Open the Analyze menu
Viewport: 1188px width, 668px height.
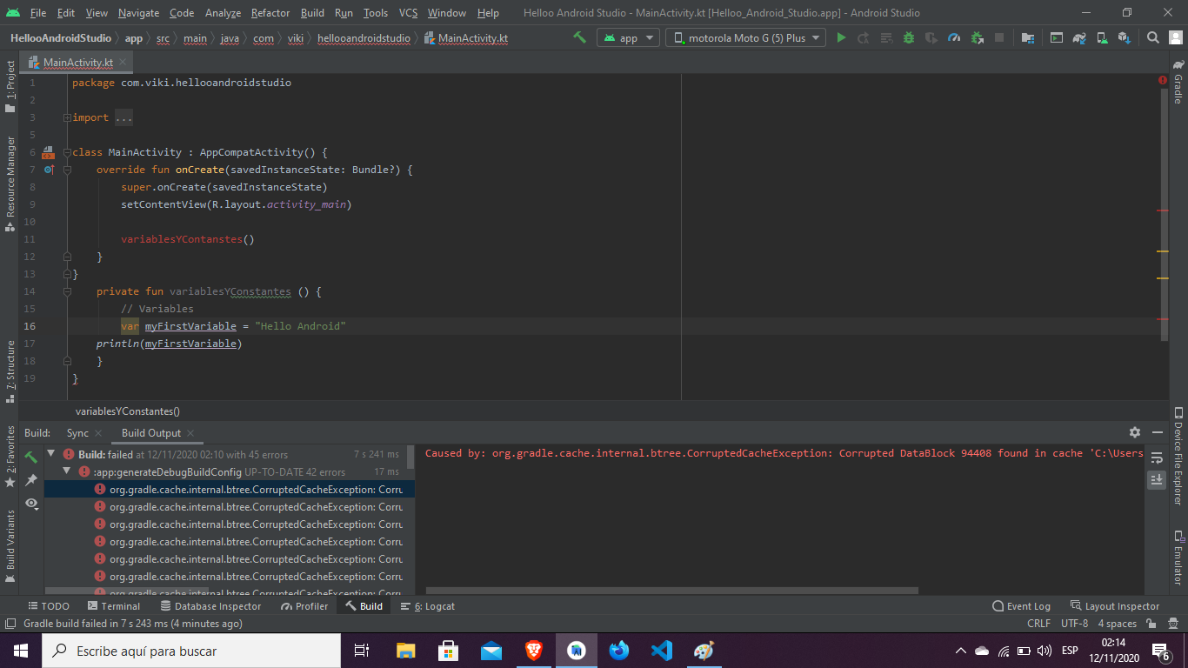(x=224, y=13)
